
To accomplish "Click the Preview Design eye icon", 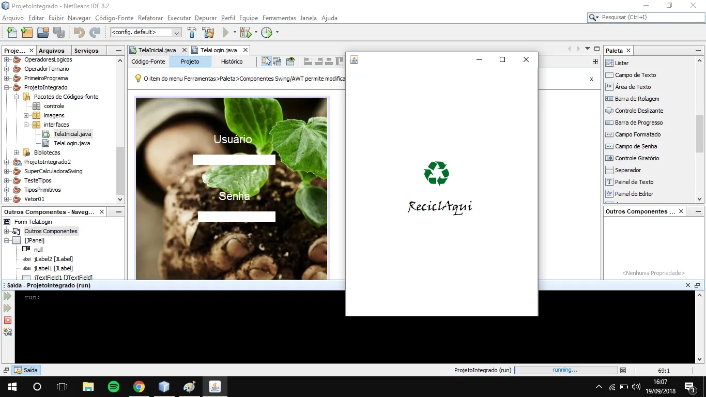I will (x=290, y=62).
